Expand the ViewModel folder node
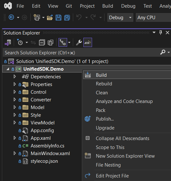Screen dimensions: 171x181 [x=15, y=122]
